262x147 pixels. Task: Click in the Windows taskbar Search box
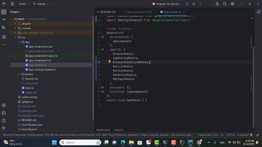pyautogui.click(x=80, y=143)
